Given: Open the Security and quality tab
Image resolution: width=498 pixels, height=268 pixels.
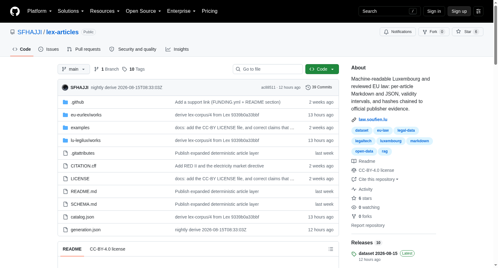Looking at the screenshot, I should tap(133, 49).
